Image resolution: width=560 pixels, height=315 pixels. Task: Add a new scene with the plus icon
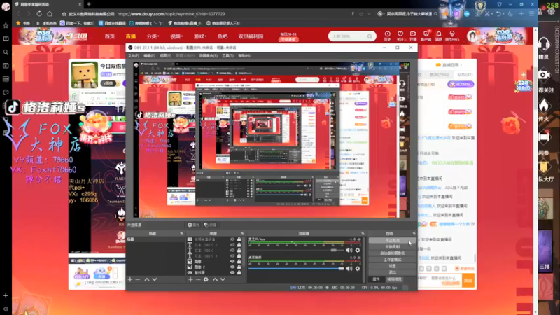[x=130, y=279]
